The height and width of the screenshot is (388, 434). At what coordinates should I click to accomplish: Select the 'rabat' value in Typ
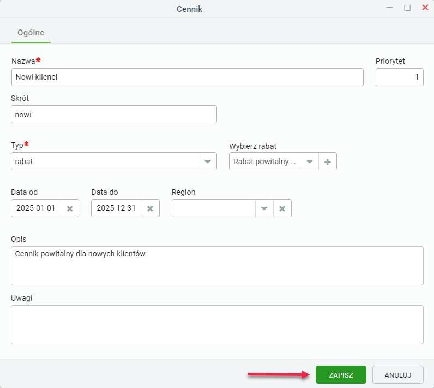click(x=105, y=162)
